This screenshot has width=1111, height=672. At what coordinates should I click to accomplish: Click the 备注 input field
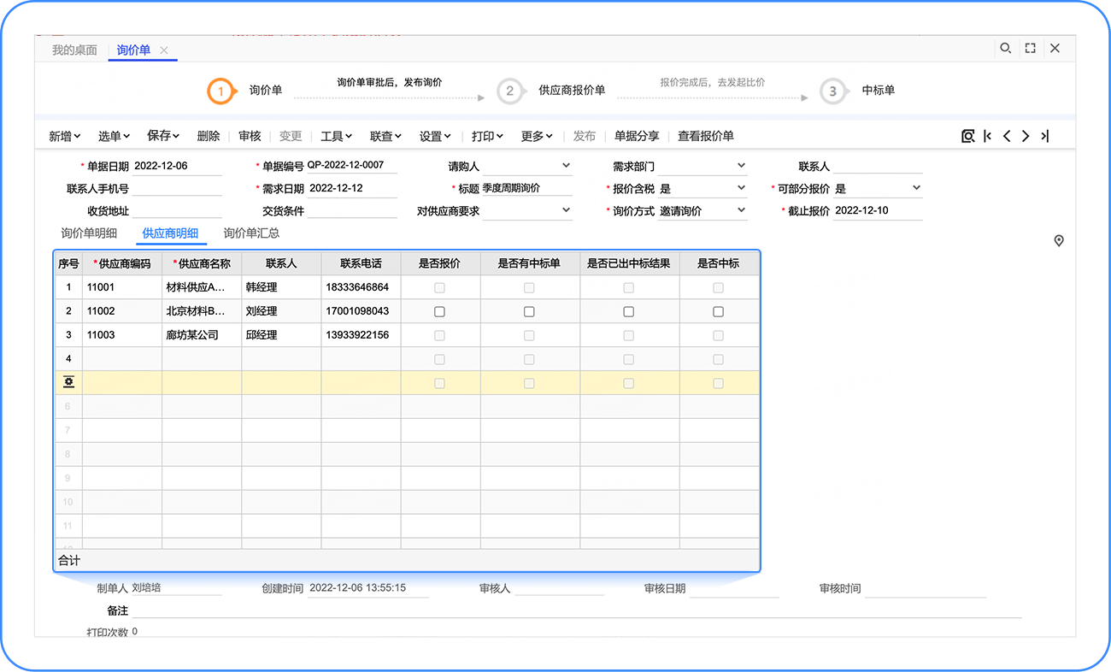(x=577, y=610)
